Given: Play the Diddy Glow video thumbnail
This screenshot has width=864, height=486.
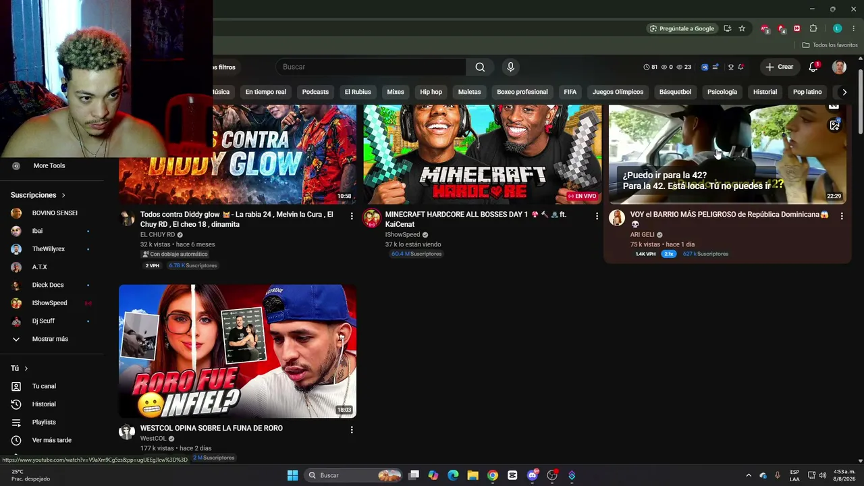Looking at the screenshot, I should point(238,154).
